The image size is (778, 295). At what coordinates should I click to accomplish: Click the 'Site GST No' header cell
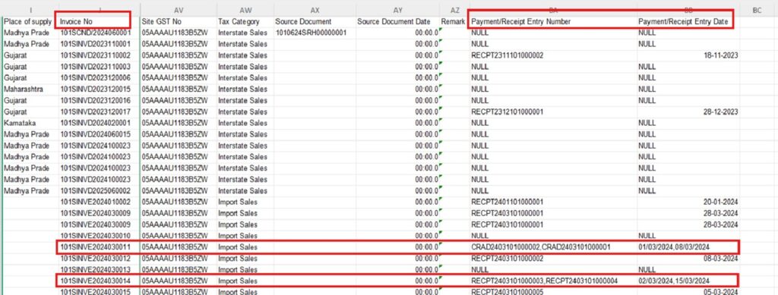click(179, 22)
